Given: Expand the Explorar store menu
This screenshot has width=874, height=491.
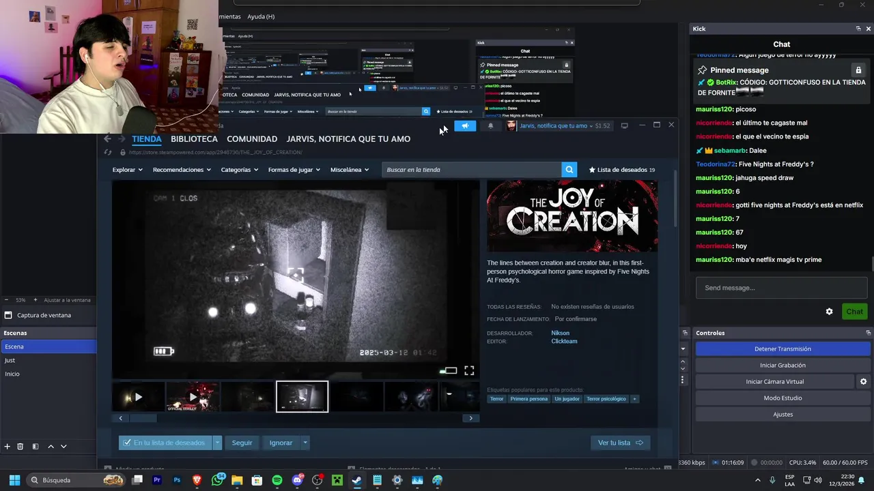Looking at the screenshot, I should pos(128,170).
